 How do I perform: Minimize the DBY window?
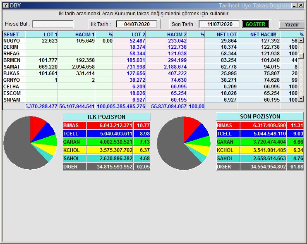[294, 5]
